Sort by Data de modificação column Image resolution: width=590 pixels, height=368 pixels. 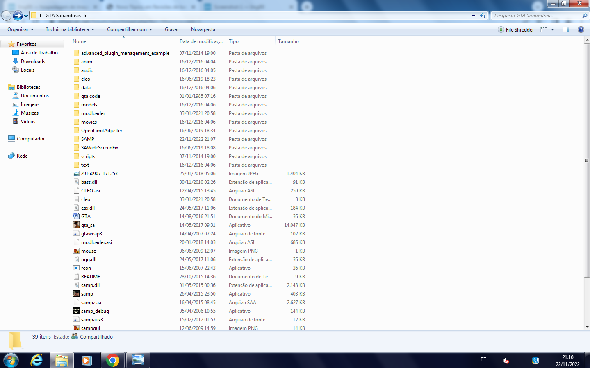coord(201,41)
